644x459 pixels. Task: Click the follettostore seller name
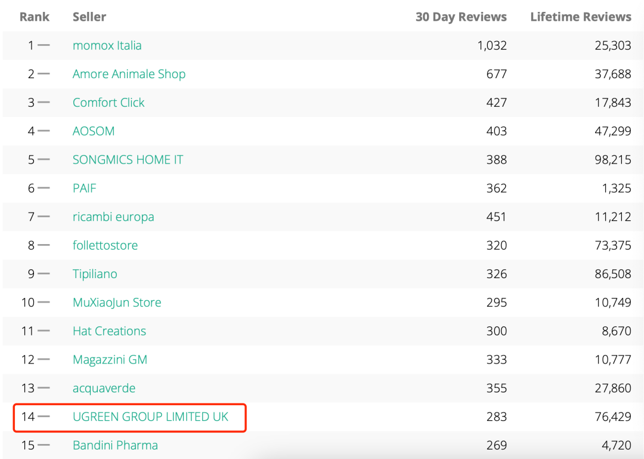tap(105, 245)
